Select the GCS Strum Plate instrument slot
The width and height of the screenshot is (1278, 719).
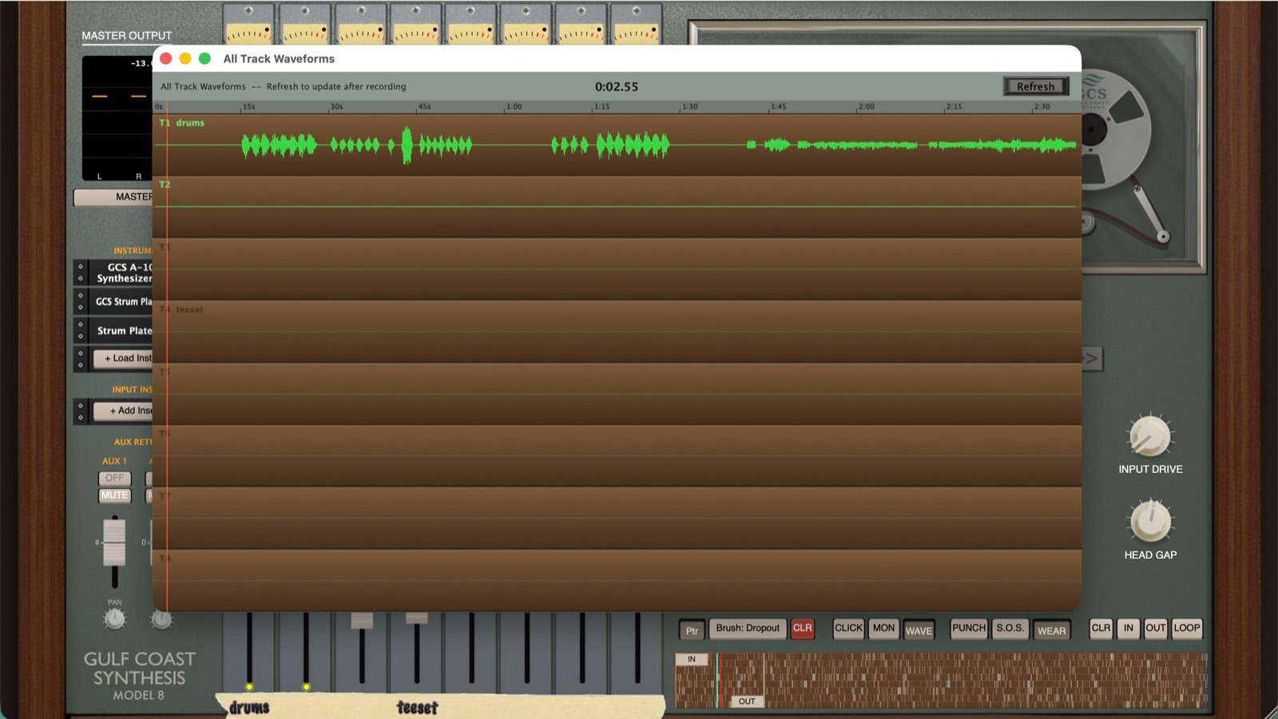(120, 302)
